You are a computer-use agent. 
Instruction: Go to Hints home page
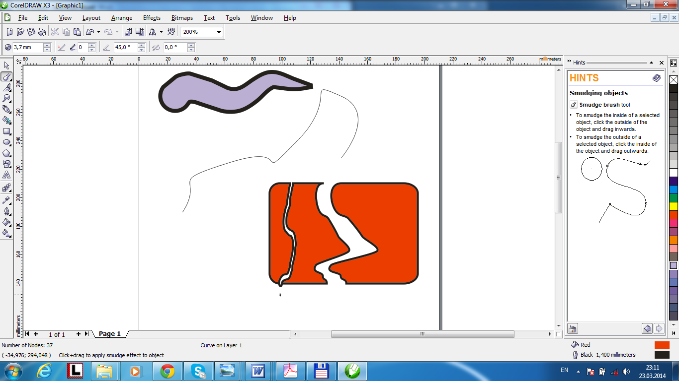pos(573,328)
